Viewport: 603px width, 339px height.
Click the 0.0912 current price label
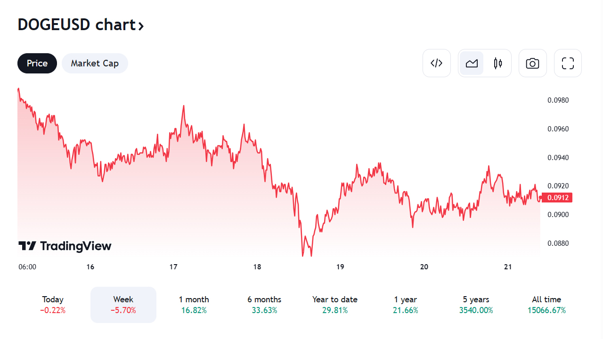[557, 198]
